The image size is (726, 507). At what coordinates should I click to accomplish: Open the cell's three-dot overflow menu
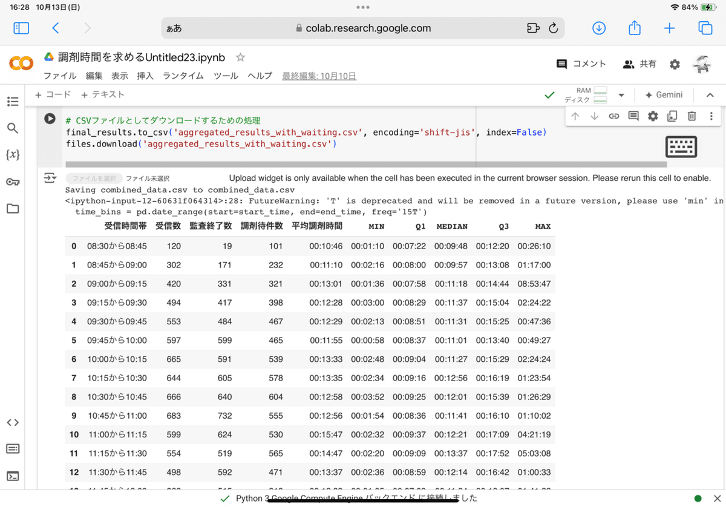point(711,116)
